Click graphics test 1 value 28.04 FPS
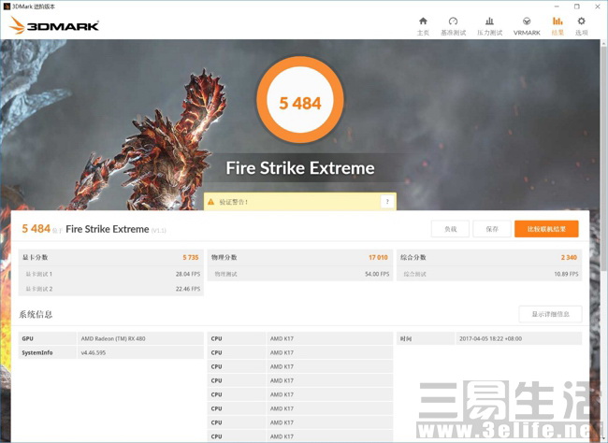The width and height of the screenshot is (608, 443). pyautogui.click(x=188, y=274)
